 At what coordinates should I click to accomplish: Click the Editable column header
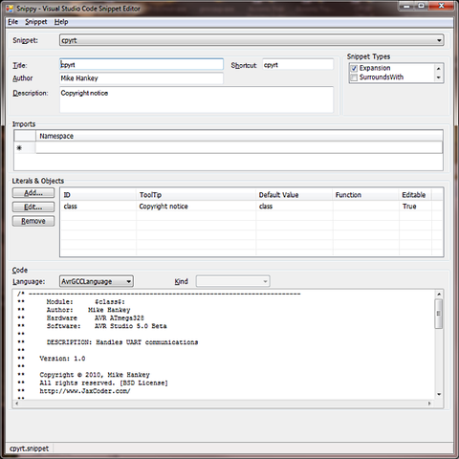pos(415,195)
